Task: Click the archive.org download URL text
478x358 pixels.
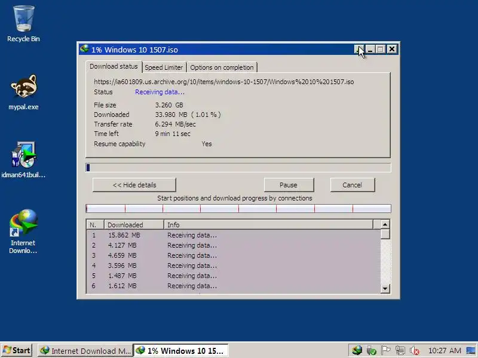Action: click(223, 82)
